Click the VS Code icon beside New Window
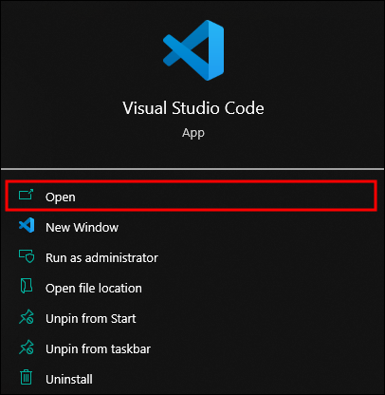This screenshot has height=395, width=385. 27,225
